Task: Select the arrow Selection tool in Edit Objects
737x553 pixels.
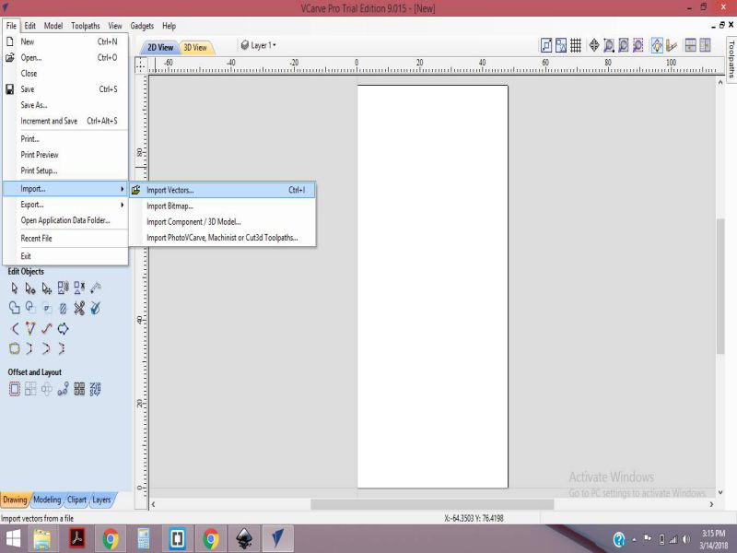Action: (x=15, y=288)
